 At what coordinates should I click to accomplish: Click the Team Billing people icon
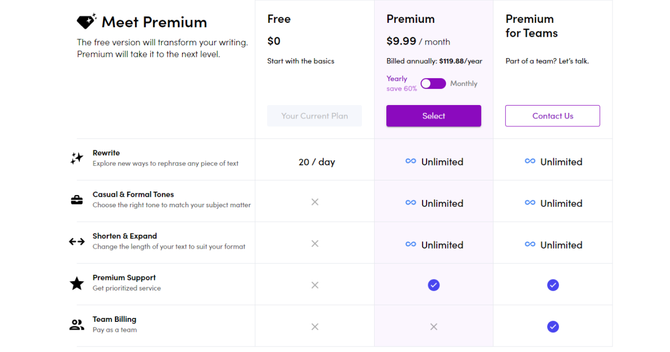click(76, 325)
